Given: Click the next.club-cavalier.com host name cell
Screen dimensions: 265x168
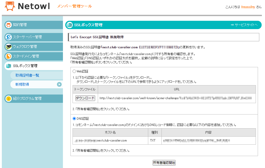Looking at the screenshot, I should coord(110,140).
